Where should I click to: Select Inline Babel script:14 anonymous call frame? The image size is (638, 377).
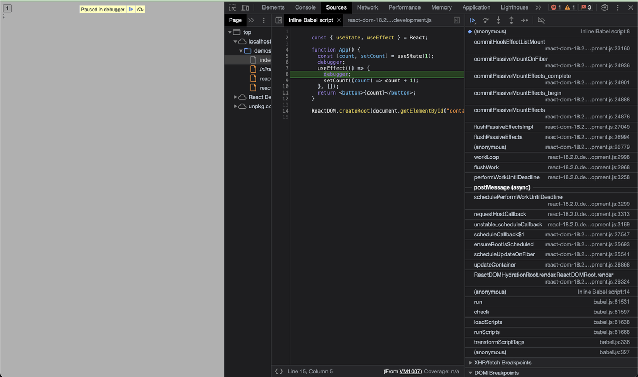click(551, 292)
